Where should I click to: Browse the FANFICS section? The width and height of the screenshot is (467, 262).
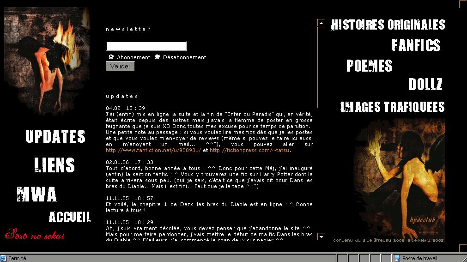pos(416,45)
